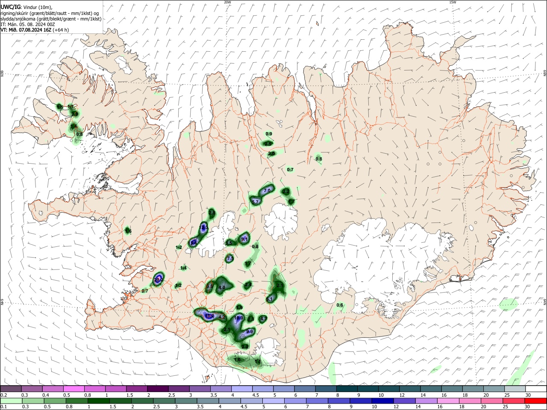
Task: Select lavender upper legend swatch at 4
Action: [x=242, y=389]
